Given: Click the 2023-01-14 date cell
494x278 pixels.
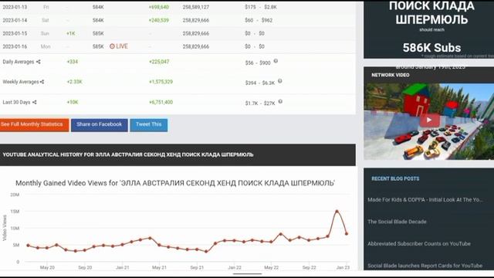Looking at the screenshot, I should coord(15,20).
